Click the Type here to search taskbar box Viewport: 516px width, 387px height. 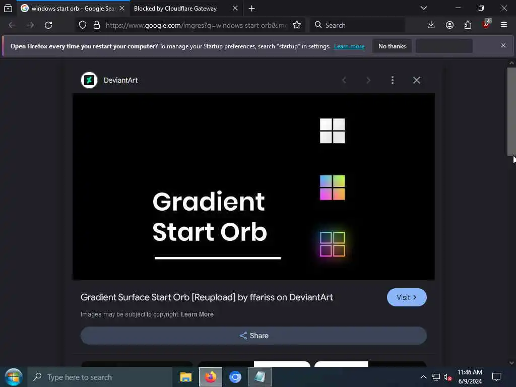(x=100, y=377)
